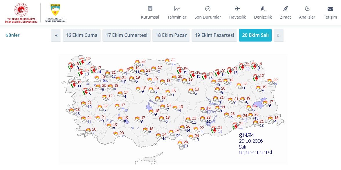Click the ©MGM copyright text on map
341x170 pixels.
coord(246,135)
